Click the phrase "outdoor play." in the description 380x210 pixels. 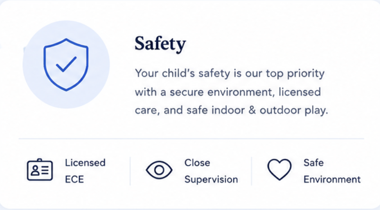(x=294, y=111)
